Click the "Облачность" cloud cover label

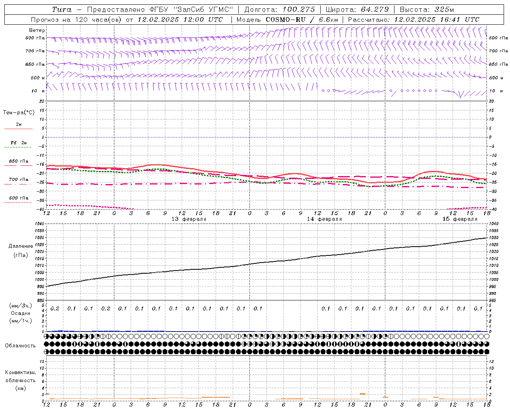point(20,346)
